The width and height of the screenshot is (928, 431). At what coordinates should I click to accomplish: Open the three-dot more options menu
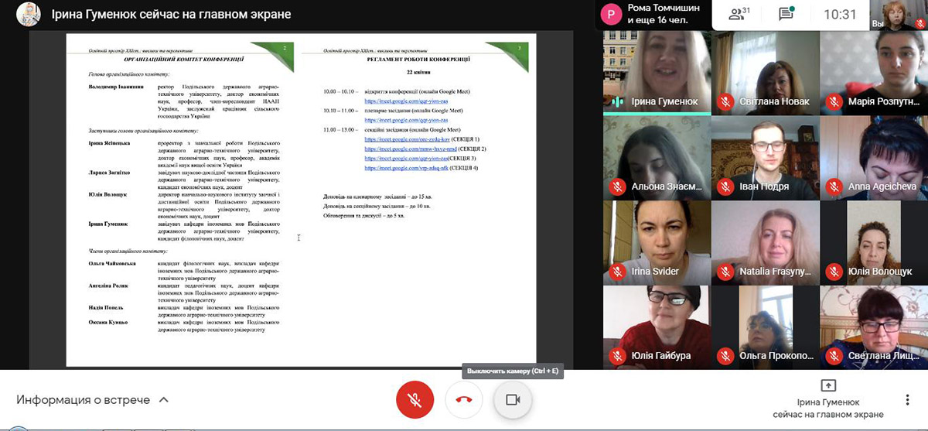(x=907, y=400)
